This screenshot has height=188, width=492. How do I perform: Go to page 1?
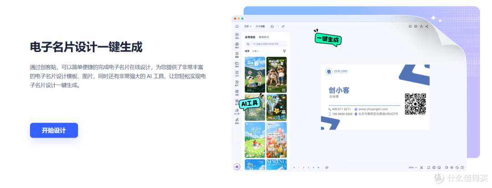coord(299,168)
